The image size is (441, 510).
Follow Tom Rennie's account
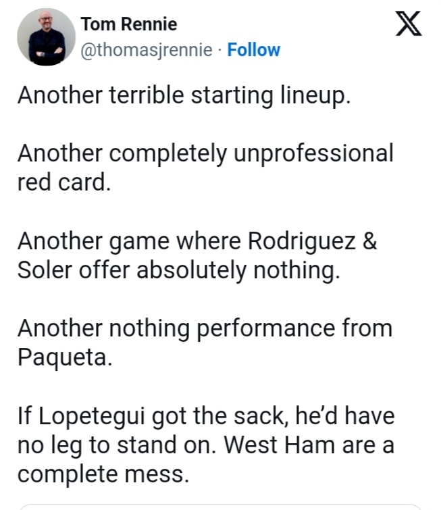click(x=253, y=50)
